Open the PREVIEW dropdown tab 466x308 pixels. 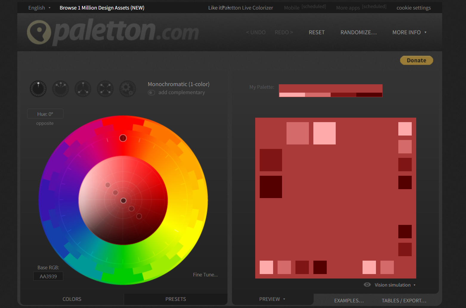click(272, 299)
